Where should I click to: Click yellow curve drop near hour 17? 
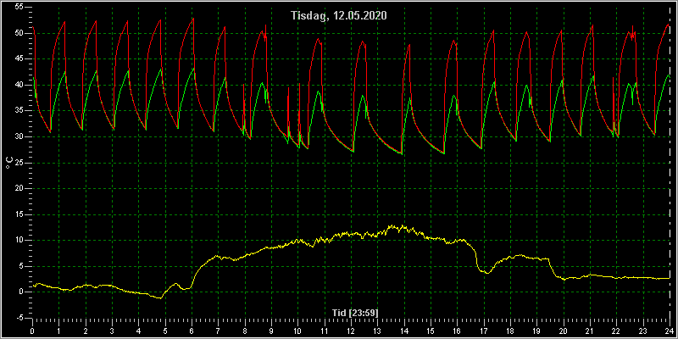pyautogui.click(x=477, y=258)
